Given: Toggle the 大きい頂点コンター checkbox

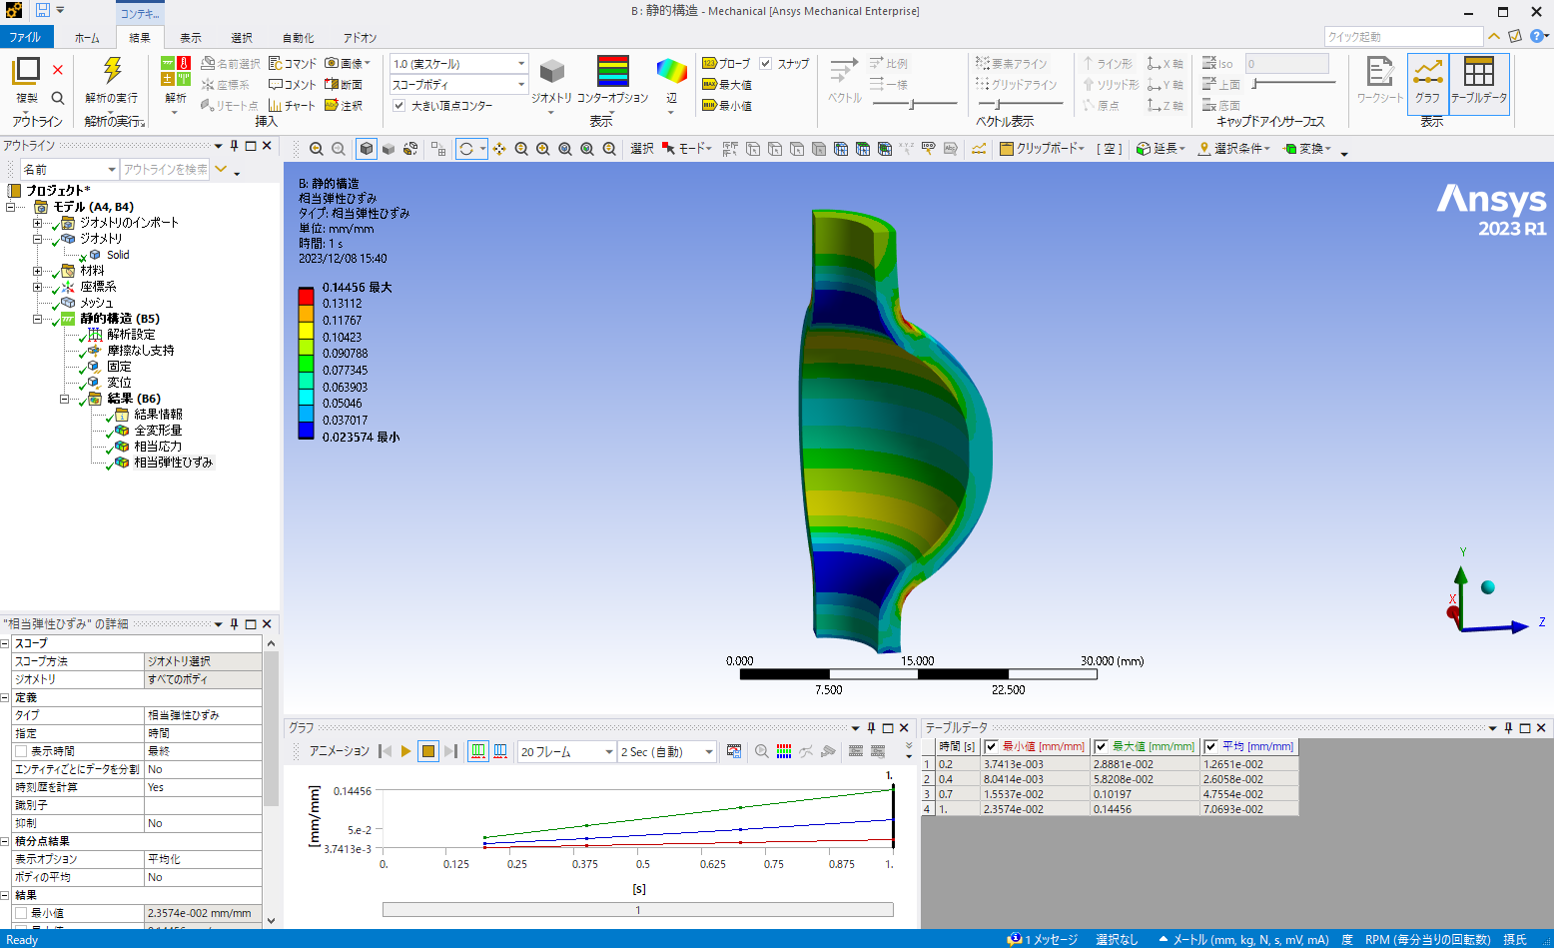Looking at the screenshot, I should pos(398,105).
